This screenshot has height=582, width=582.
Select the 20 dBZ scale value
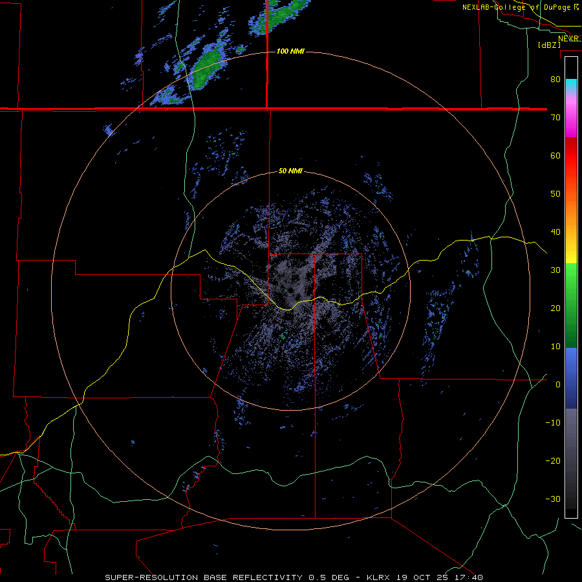(555, 308)
